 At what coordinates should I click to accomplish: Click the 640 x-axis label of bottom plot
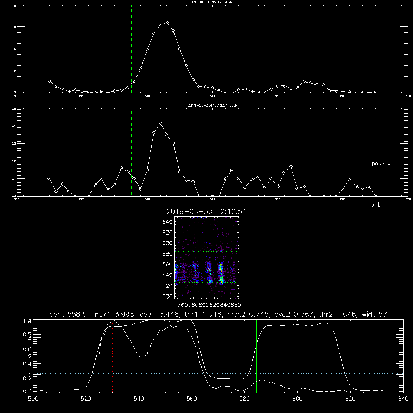(403, 399)
